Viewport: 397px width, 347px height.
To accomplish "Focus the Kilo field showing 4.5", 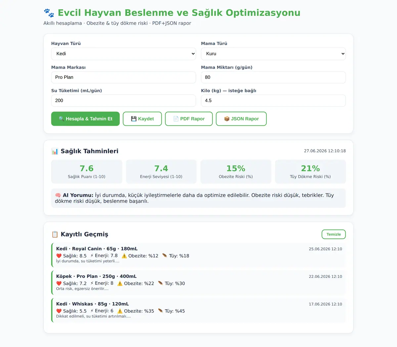I will tap(273, 101).
